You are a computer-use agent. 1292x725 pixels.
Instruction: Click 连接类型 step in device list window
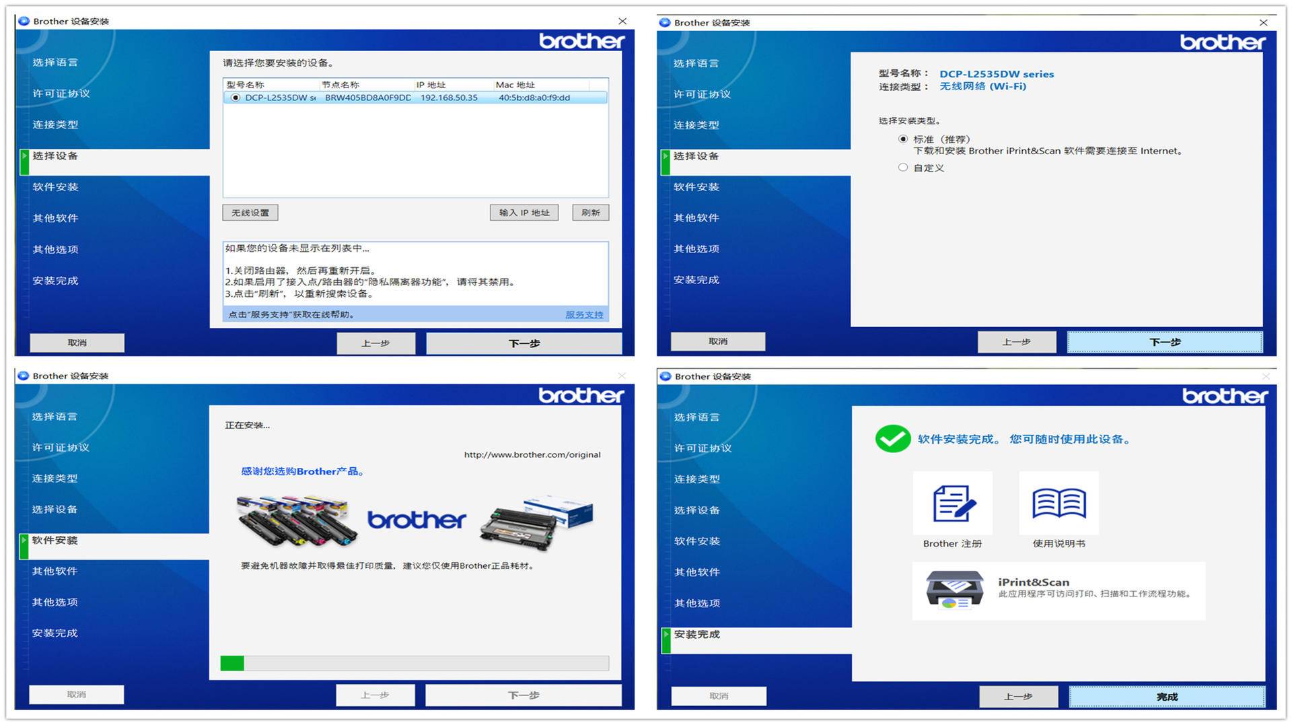(55, 125)
